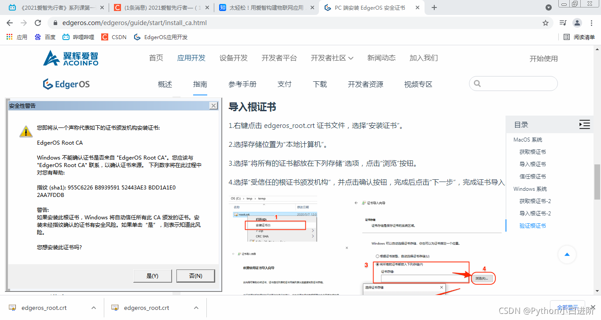This screenshot has width=601, height=320.
Task: Select the 指南 sub-navigation tab
Action: coord(200,84)
